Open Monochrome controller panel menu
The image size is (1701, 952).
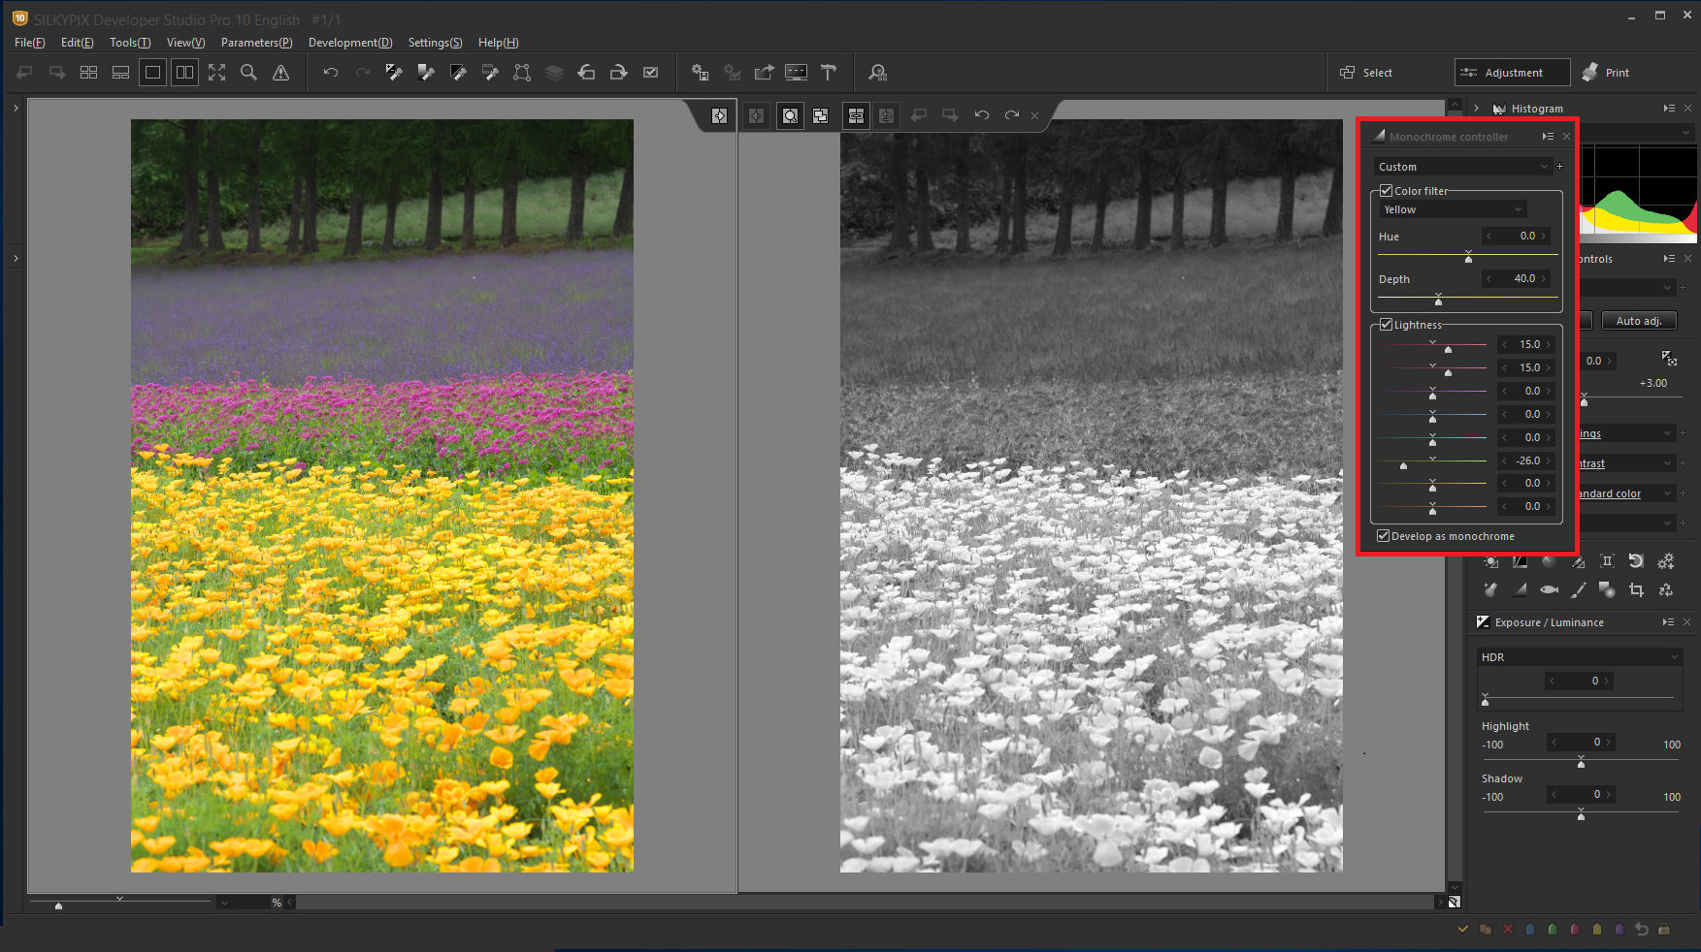(x=1548, y=137)
